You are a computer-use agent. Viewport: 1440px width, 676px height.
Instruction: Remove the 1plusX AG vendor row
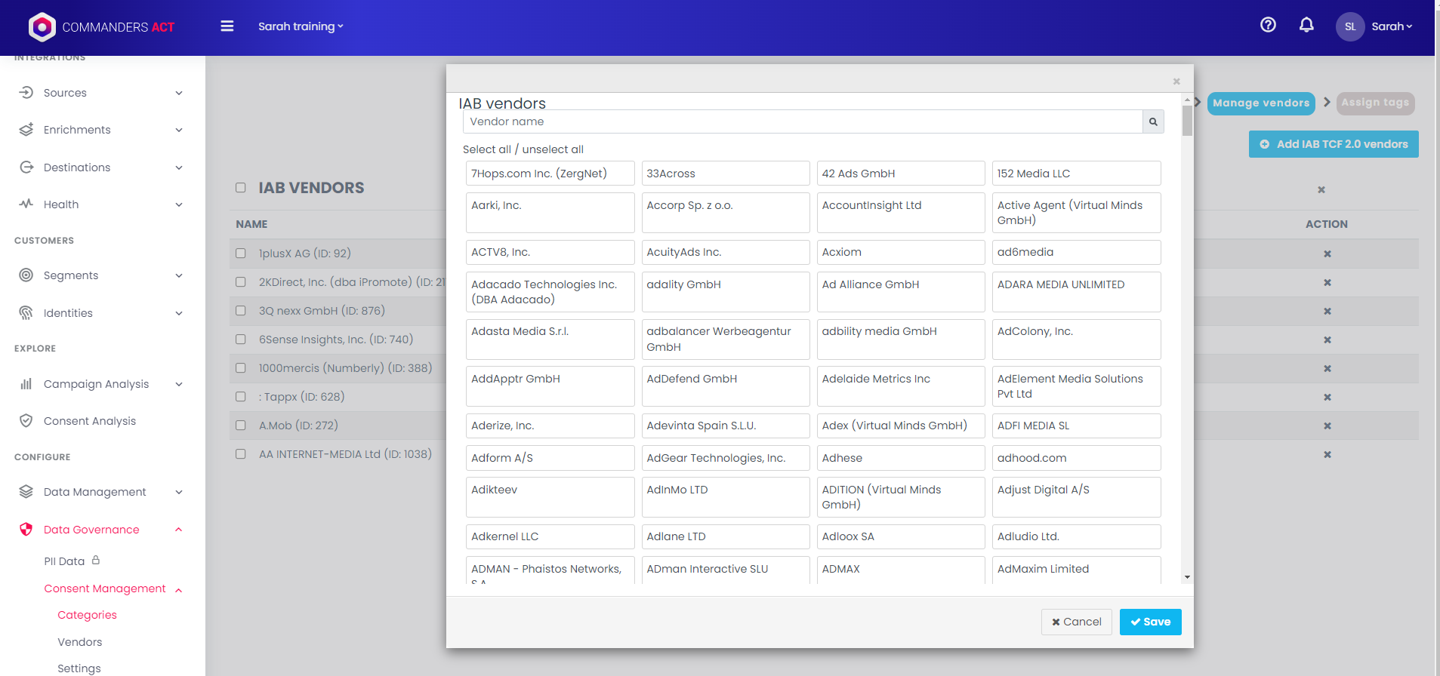(x=1327, y=254)
